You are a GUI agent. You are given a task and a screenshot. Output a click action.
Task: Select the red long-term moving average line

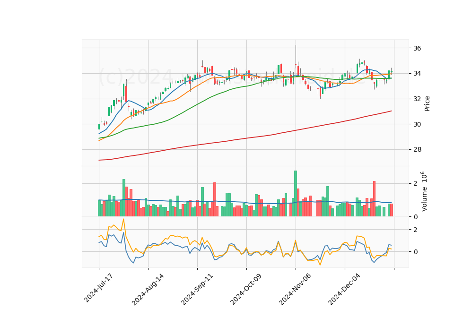(x=245, y=138)
